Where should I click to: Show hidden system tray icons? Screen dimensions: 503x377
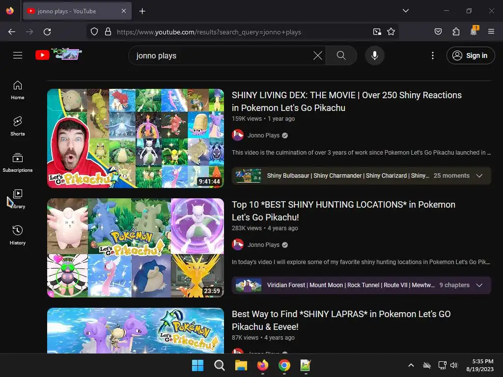click(411, 365)
